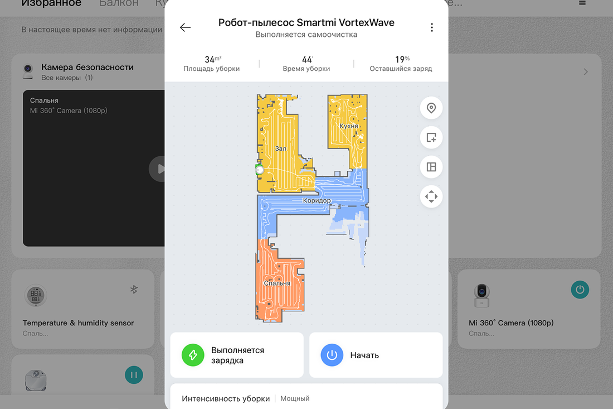
Task: Select the zone add-area icon
Action: (431, 137)
